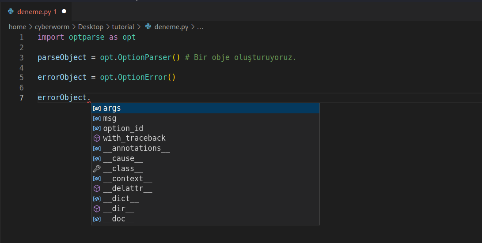Viewport: 482px width, 243px height.
Task: Click the unsaved dot on deneme.py tab
Action: 64,11
